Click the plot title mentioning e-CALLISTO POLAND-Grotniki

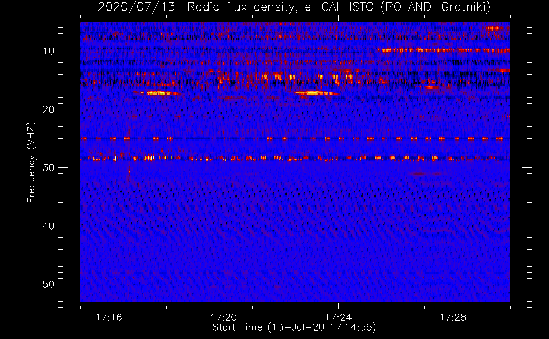point(294,7)
